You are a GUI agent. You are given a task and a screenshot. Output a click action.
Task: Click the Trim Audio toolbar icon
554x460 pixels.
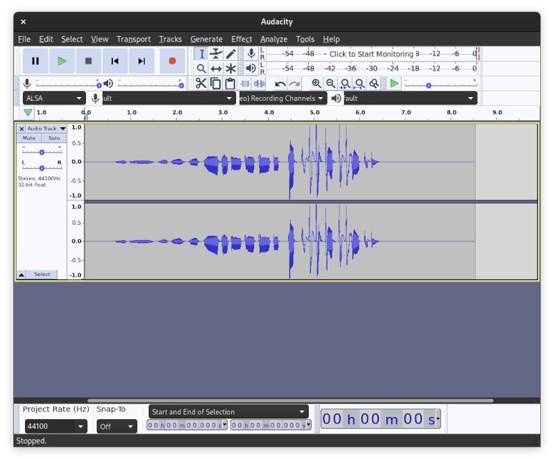[244, 83]
